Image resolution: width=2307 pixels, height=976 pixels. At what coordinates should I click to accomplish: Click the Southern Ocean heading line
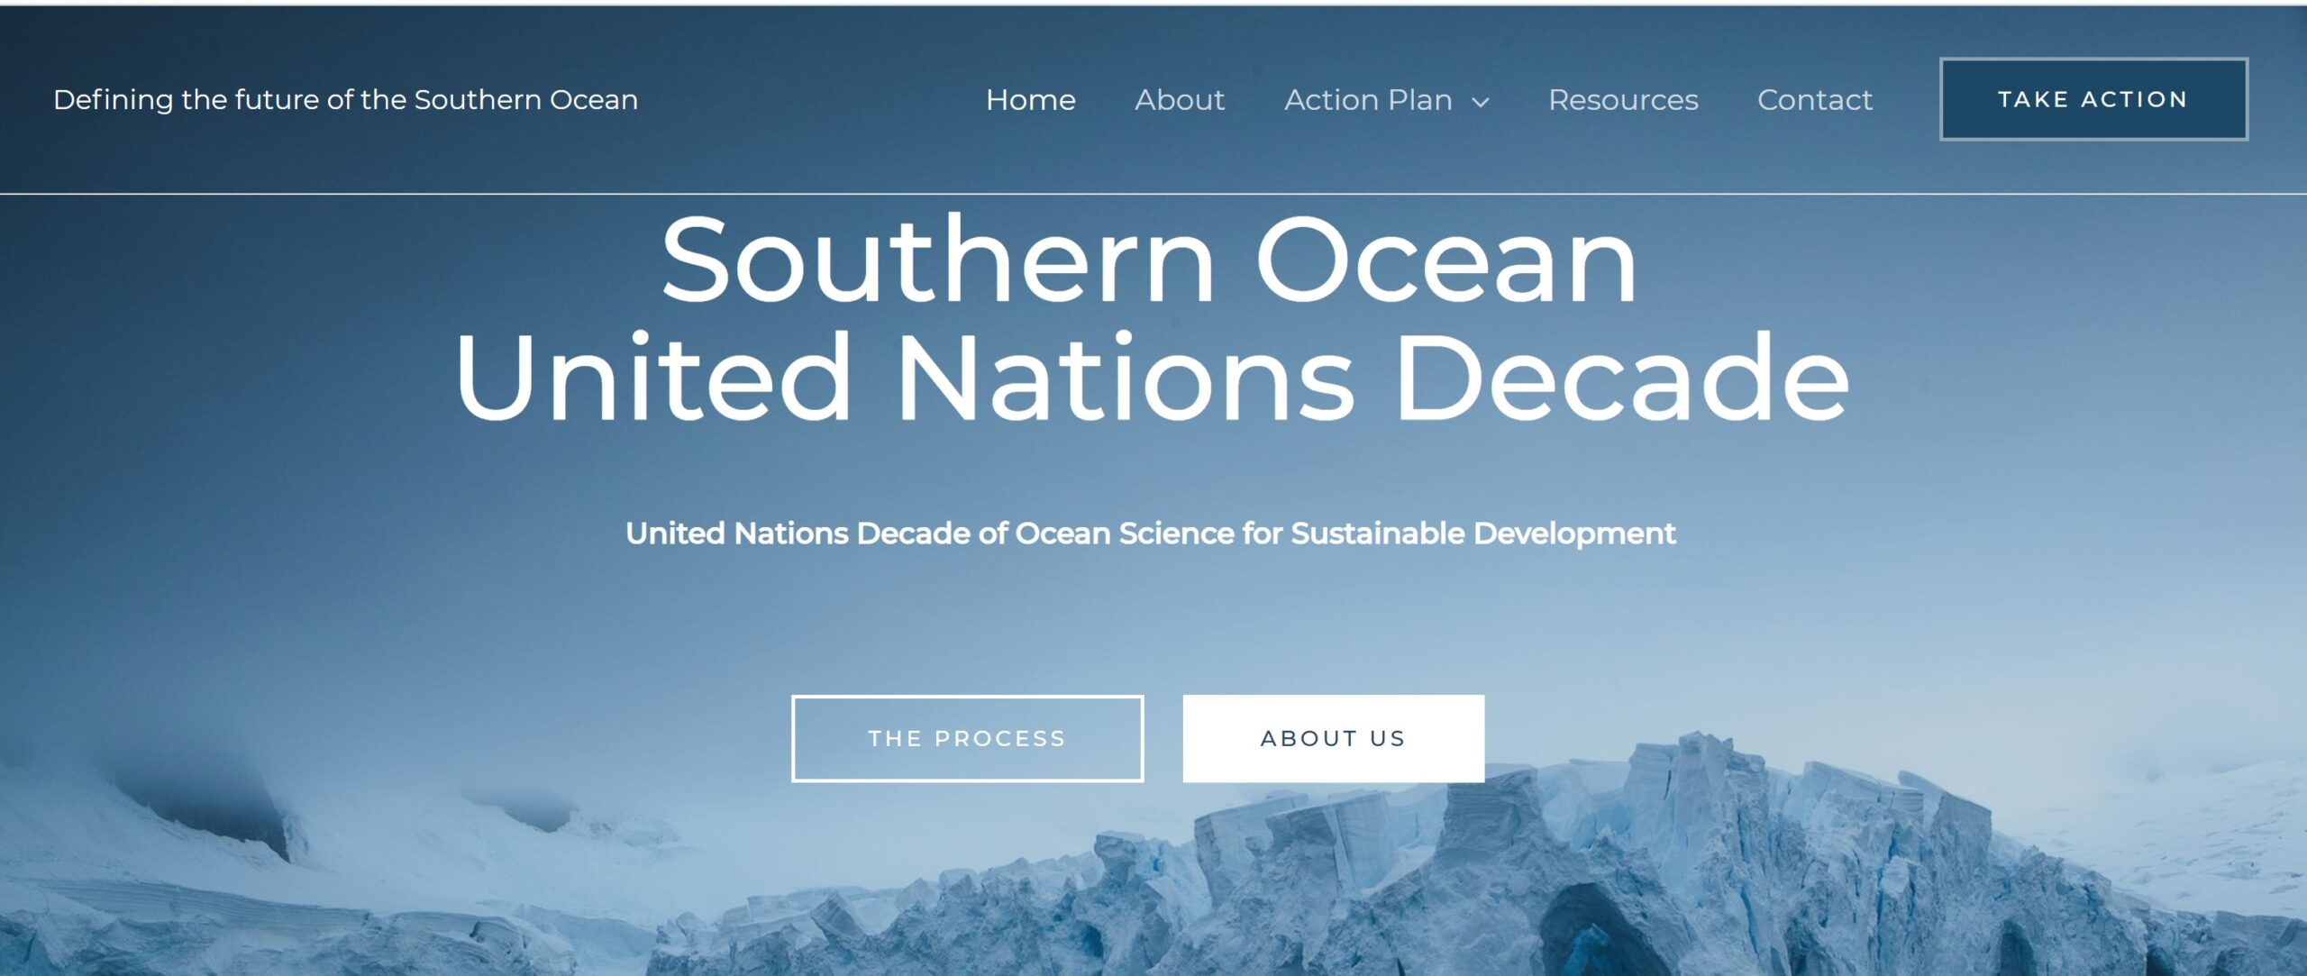[x=1149, y=260]
